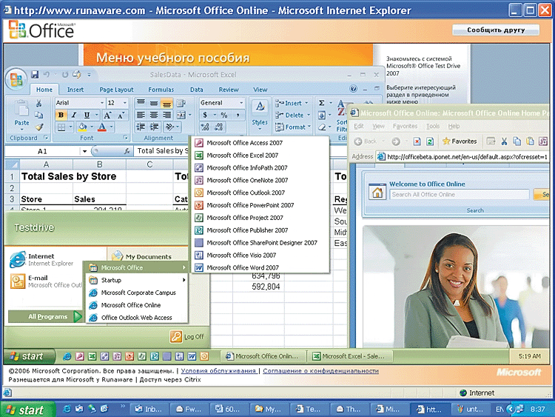Viewport: 555px width, 417px height.
Task: Click the Excel Help question mark icon
Action: click(353, 89)
